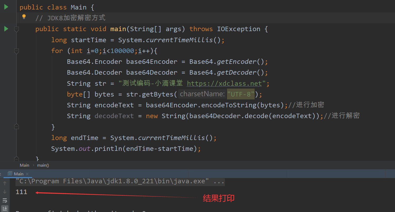This screenshot has height=212, width=395.
Task: Click the down arrow in the console toolbar
Action: click(x=5, y=192)
